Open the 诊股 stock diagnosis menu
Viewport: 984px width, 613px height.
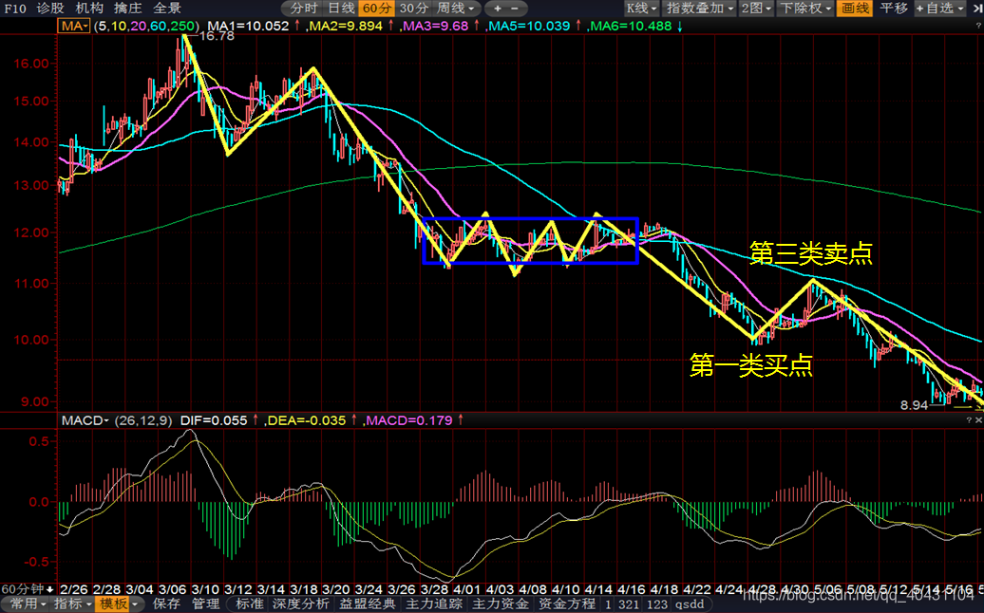[x=50, y=9]
